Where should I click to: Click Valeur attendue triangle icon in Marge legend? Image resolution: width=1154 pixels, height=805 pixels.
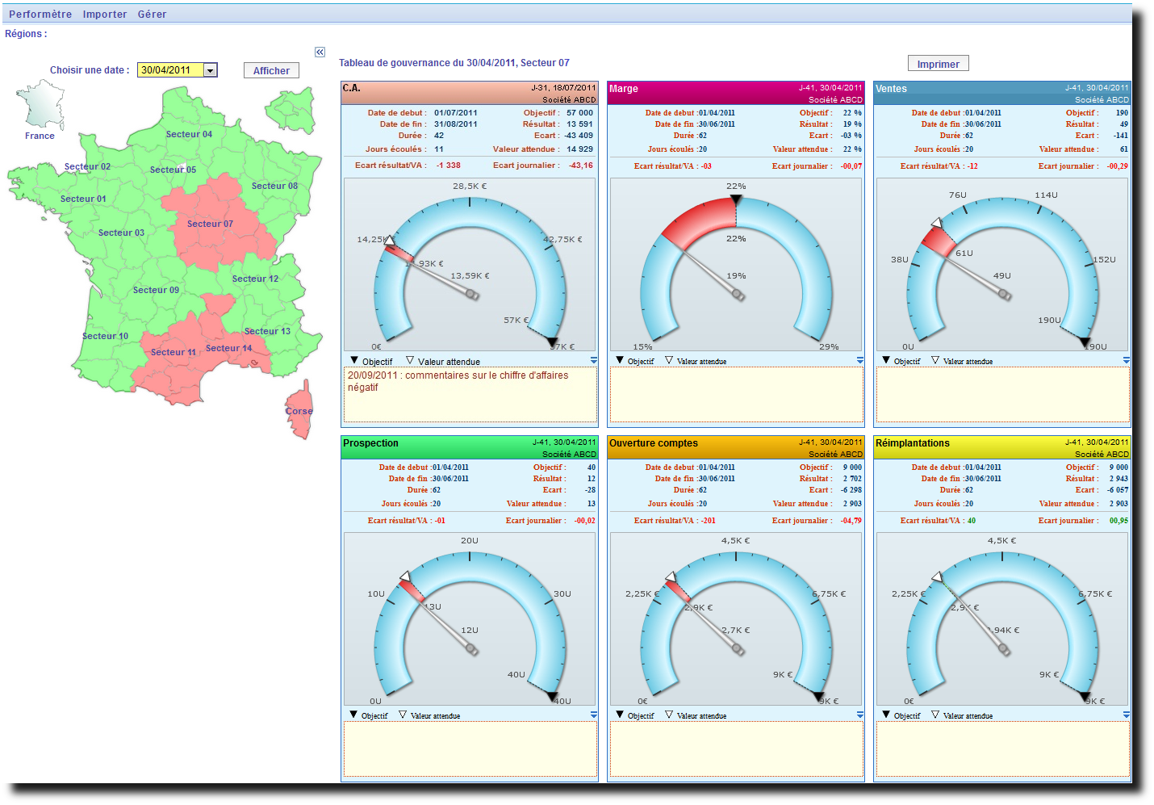[x=669, y=360]
